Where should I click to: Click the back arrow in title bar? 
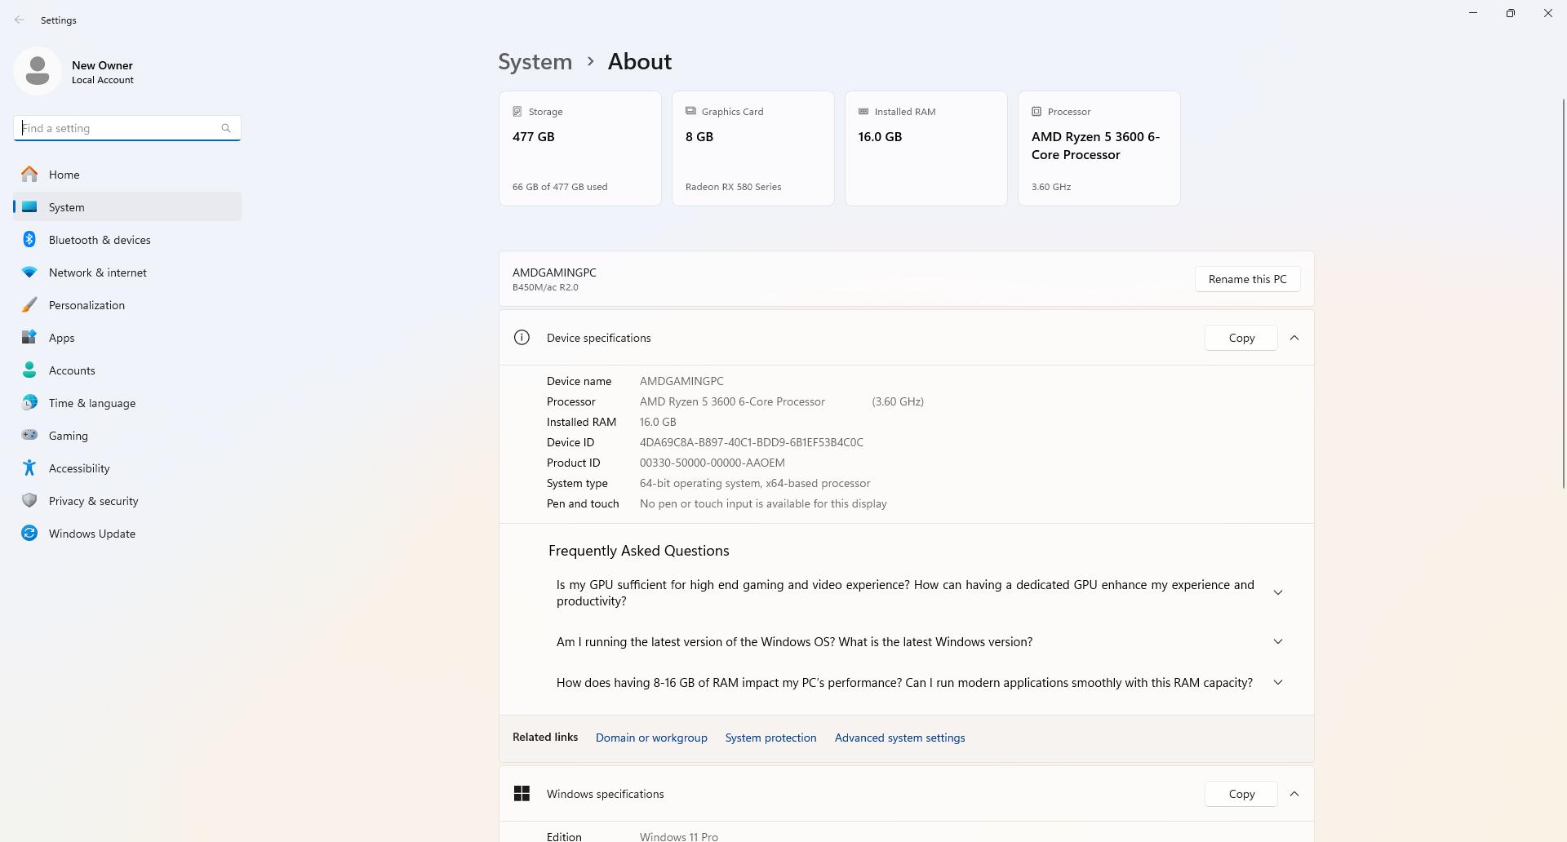[20, 20]
